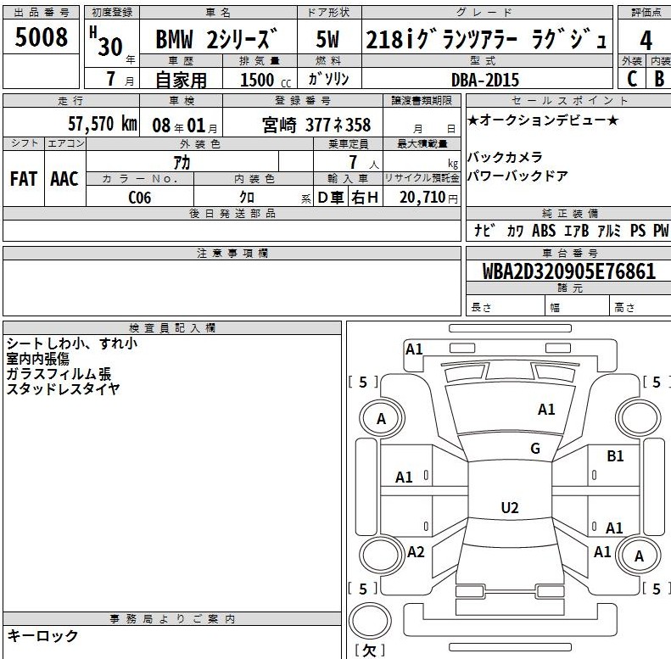Select door shape value 5W
Viewport: 671px width, 659px height.
327,39
